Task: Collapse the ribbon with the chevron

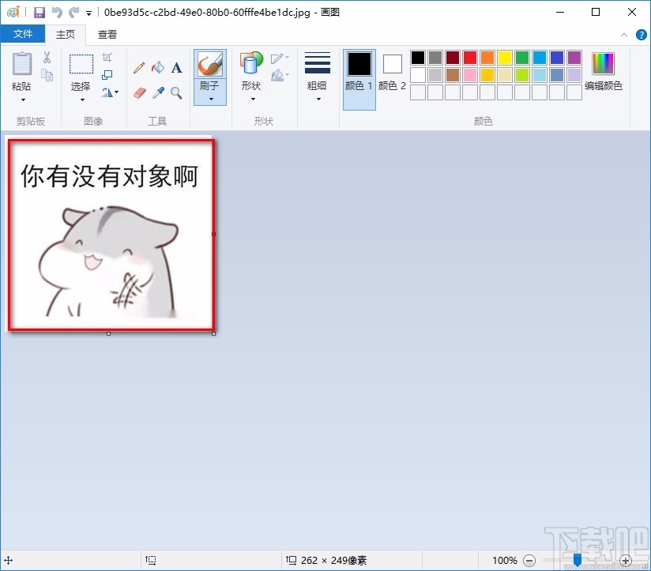Action: click(623, 34)
